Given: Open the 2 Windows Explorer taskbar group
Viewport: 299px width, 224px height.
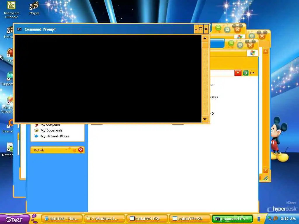Looking at the screenshot, I should click(x=104, y=219).
